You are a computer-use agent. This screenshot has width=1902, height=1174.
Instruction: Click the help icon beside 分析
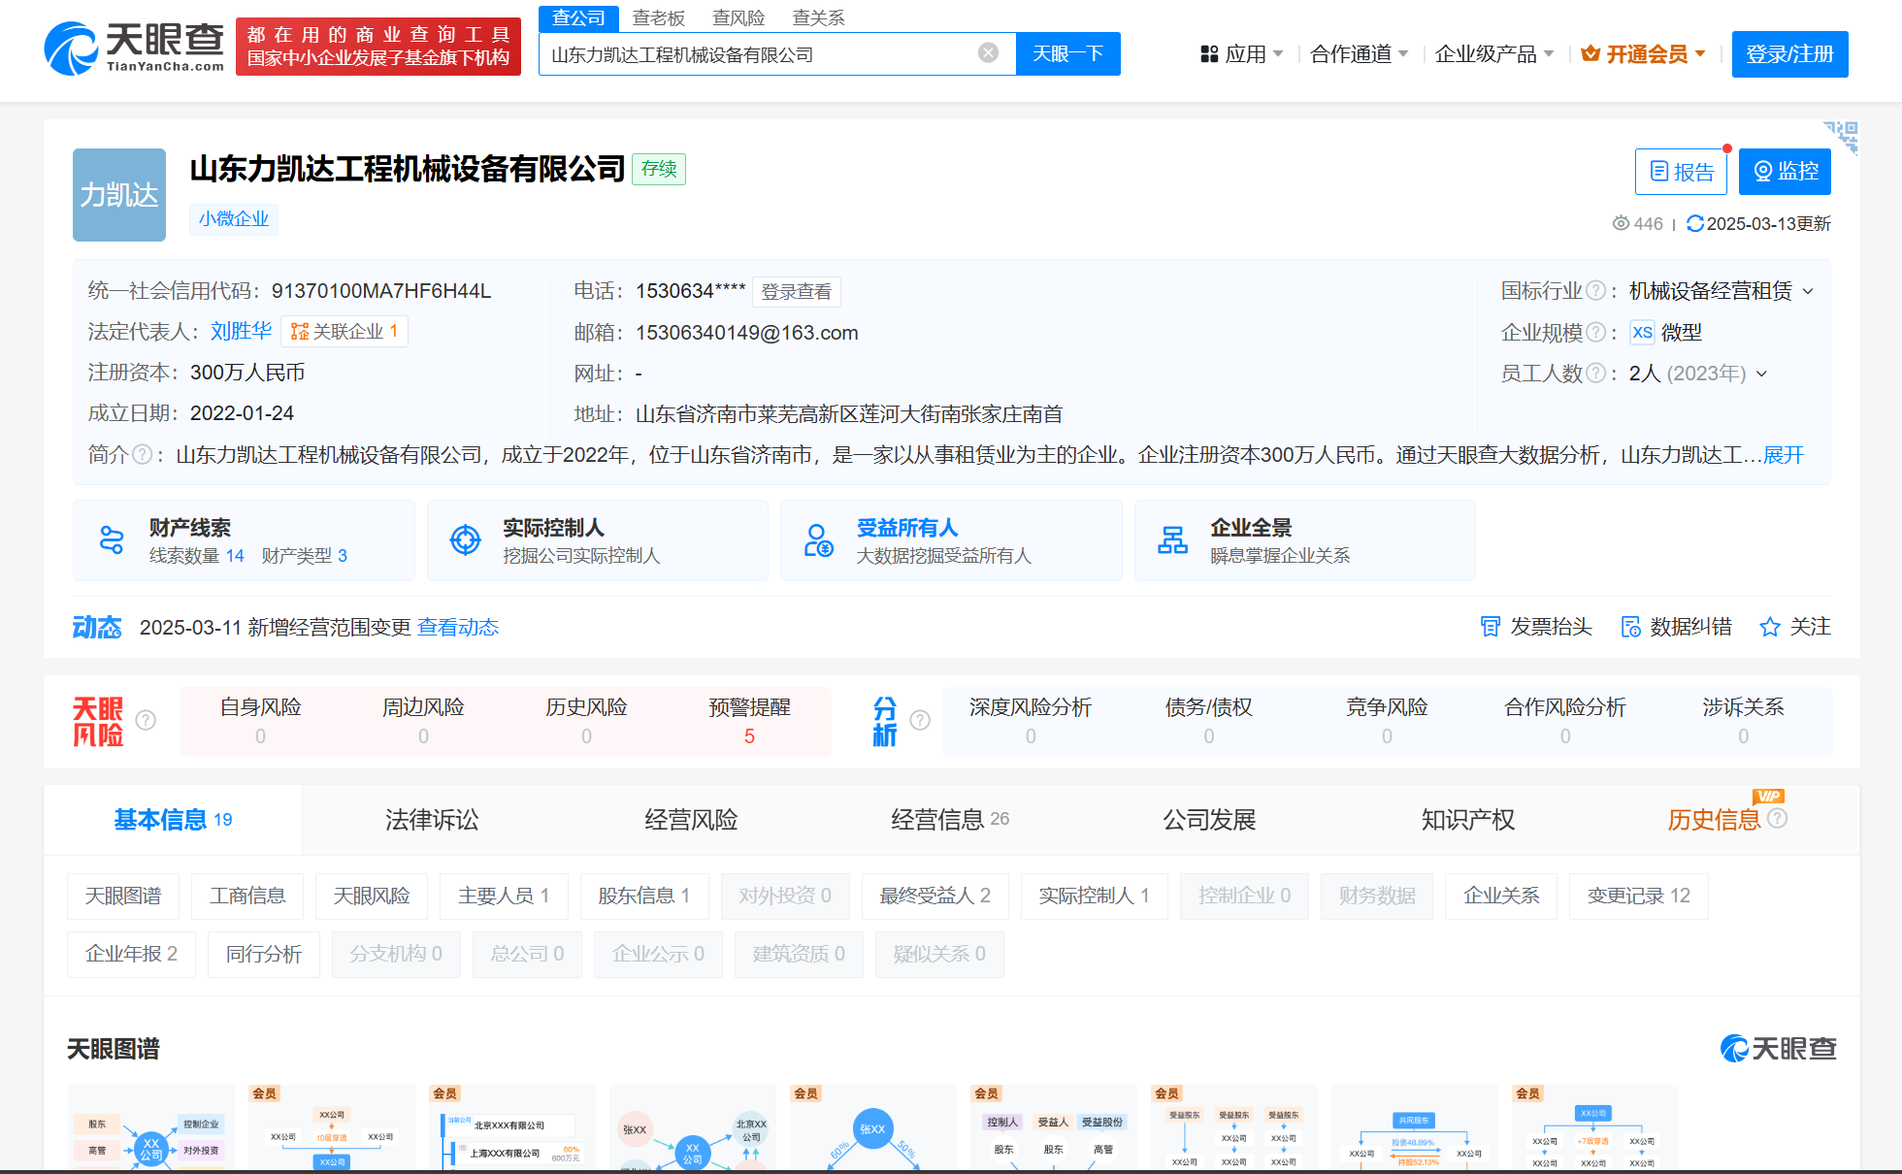point(920,720)
